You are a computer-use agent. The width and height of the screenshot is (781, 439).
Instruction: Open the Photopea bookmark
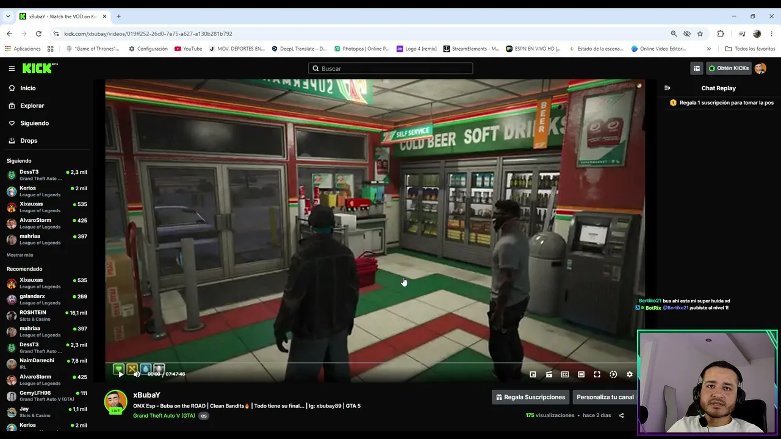[361, 49]
